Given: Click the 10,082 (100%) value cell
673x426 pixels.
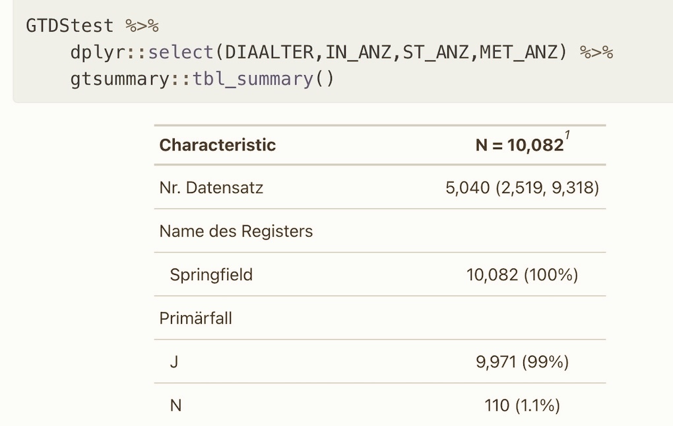Looking at the screenshot, I should point(522,275).
